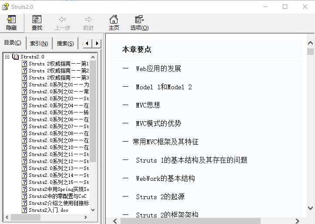The height and width of the screenshot is (224, 315).
Task: Collapse the Struts2.0 root tree node
Action: coord(7,57)
